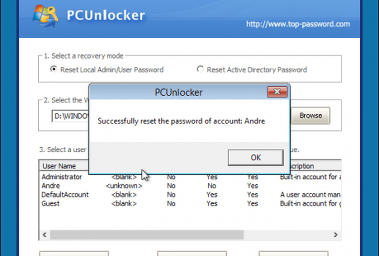The height and width of the screenshot is (256, 379).
Task: Click the user list's right scroll arrow
Action: point(335,235)
